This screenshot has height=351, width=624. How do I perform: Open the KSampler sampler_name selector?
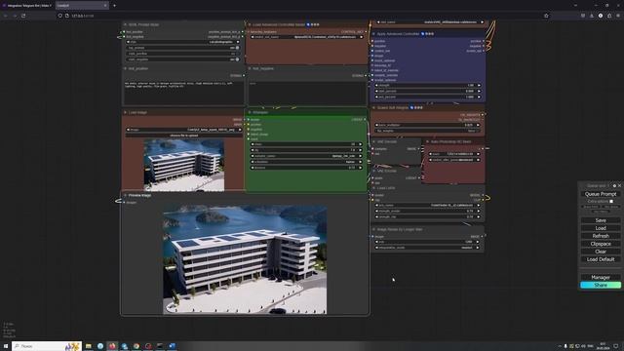point(306,156)
